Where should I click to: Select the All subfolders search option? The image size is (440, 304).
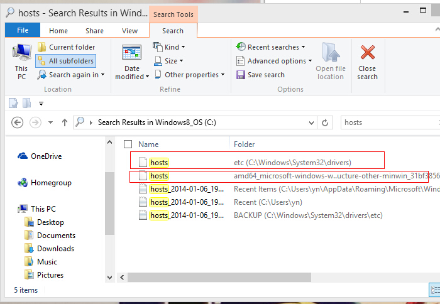pos(66,61)
